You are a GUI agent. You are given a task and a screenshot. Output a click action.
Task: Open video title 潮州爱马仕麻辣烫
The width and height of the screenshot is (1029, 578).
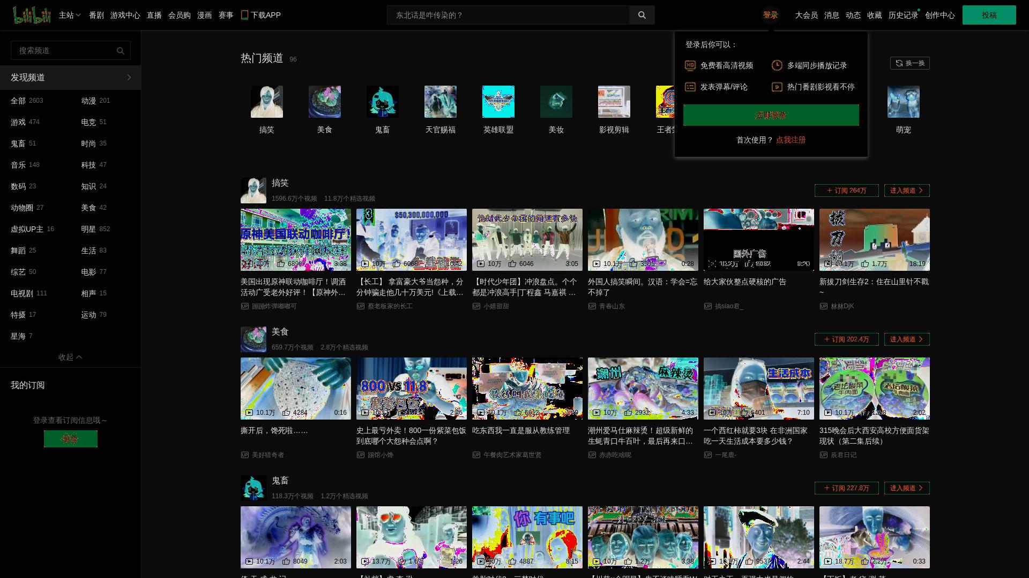tap(640, 436)
